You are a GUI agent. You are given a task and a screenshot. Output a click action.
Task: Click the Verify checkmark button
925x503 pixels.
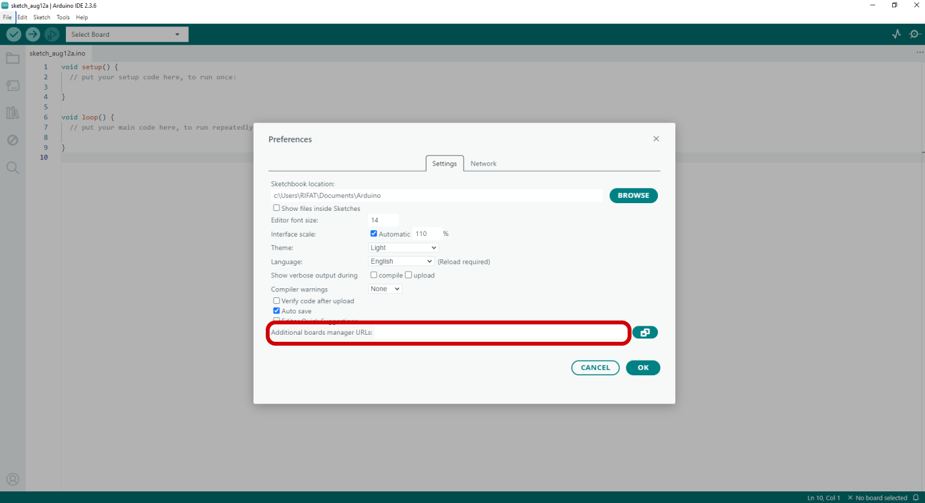click(14, 34)
